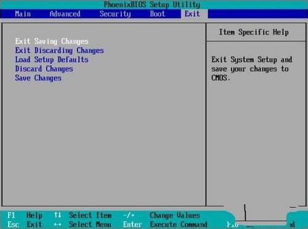This screenshot has width=308, height=229.
Task: Select the highlighted Exit tab
Action: (x=192, y=14)
